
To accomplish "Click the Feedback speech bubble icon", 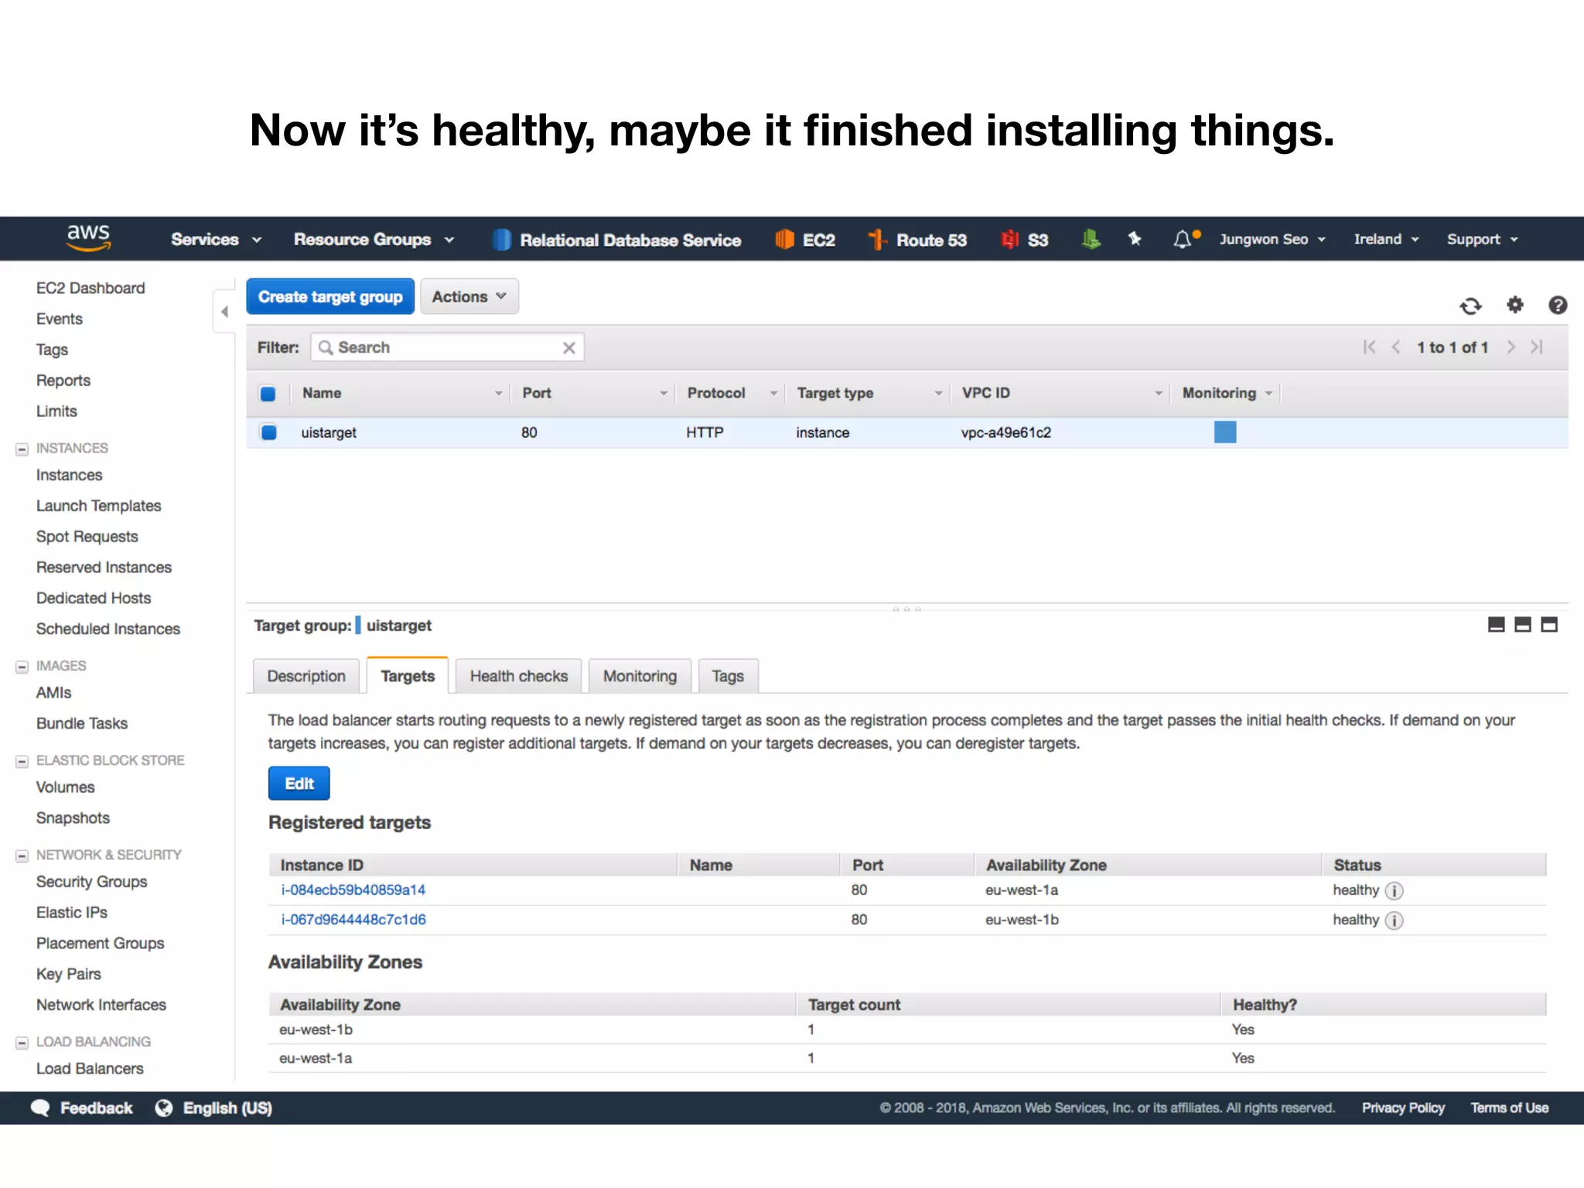I will pos(40,1108).
